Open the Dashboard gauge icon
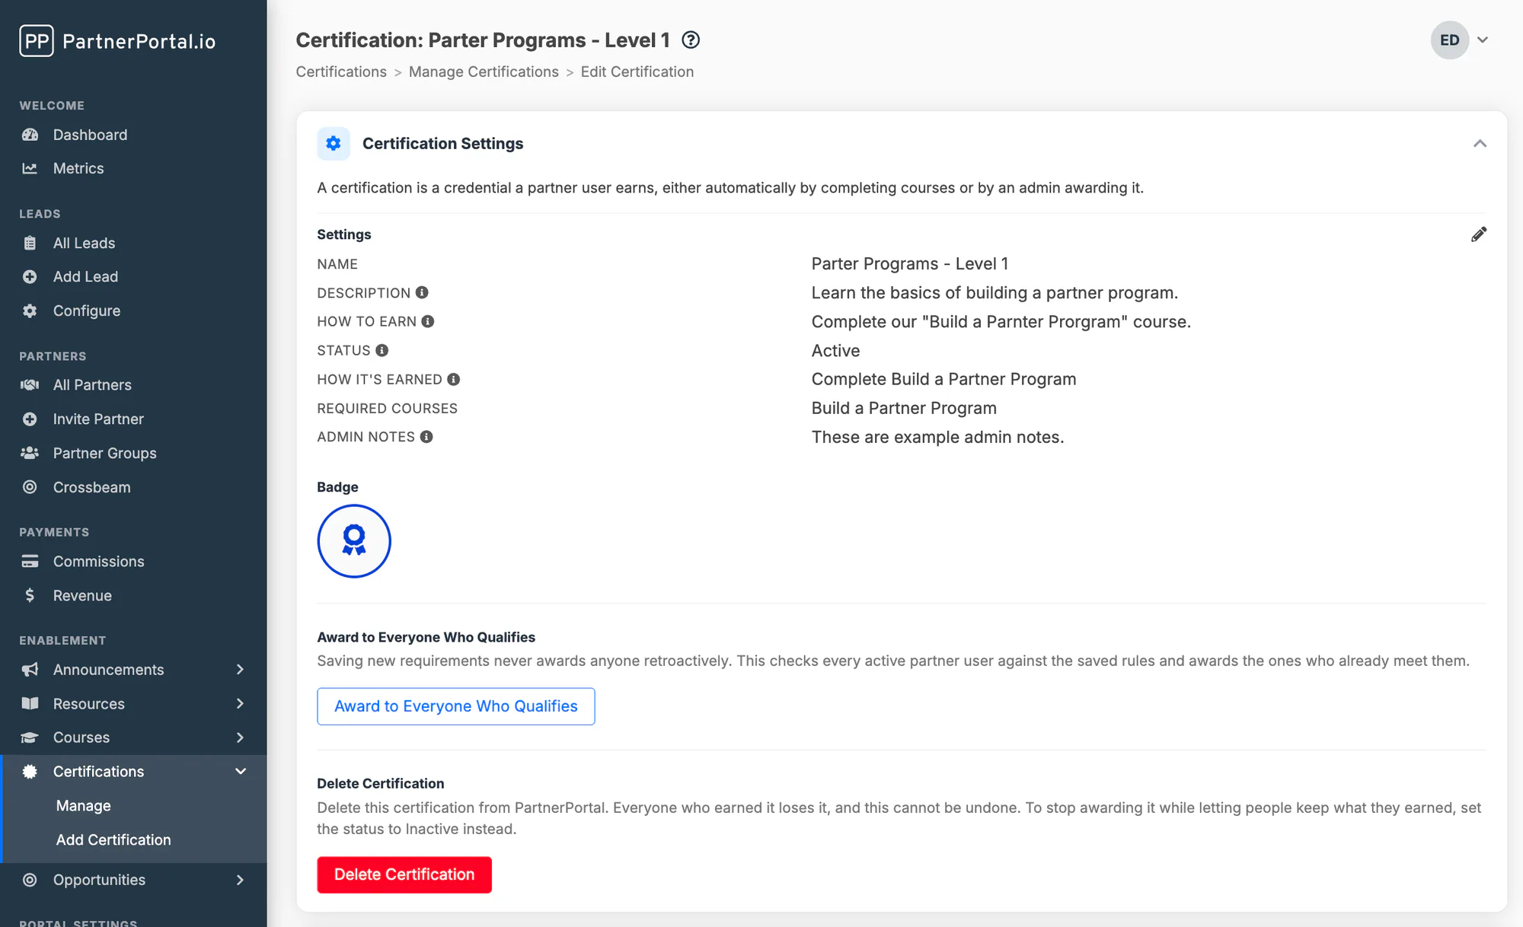The height and width of the screenshot is (927, 1523). (30, 135)
